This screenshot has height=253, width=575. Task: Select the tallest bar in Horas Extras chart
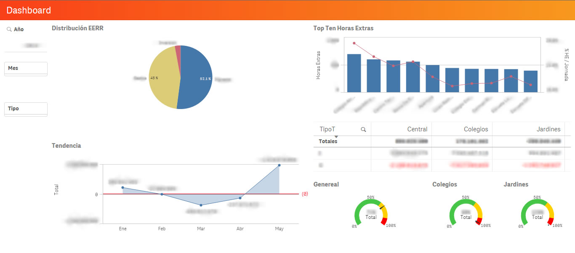pos(354,73)
